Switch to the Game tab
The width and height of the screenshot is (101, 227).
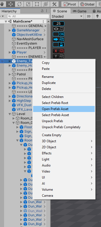tap(80, 11)
